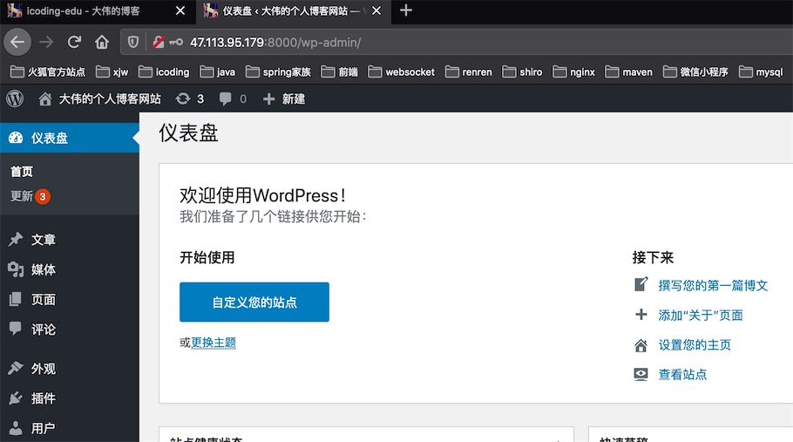Click the comment bubble icon for 评论
Image resolution: width=793 pixels, height=442 pixels.
(x=15, y=329)
